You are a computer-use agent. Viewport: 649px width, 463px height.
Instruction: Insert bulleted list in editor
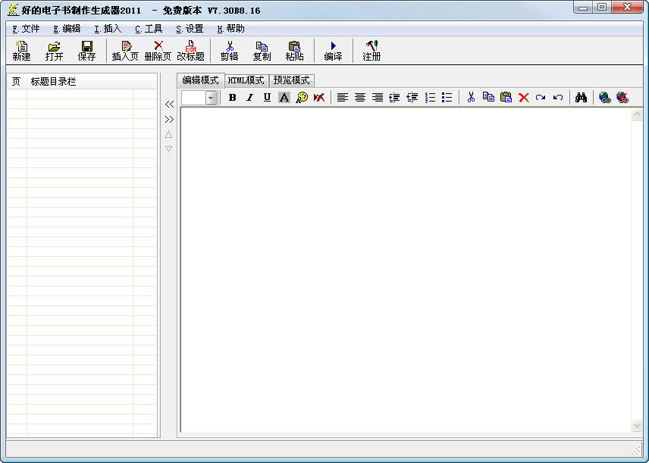coord(447,98)
